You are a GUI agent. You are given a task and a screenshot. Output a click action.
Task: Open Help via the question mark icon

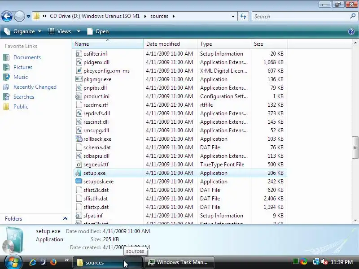[x=351, y=31]
